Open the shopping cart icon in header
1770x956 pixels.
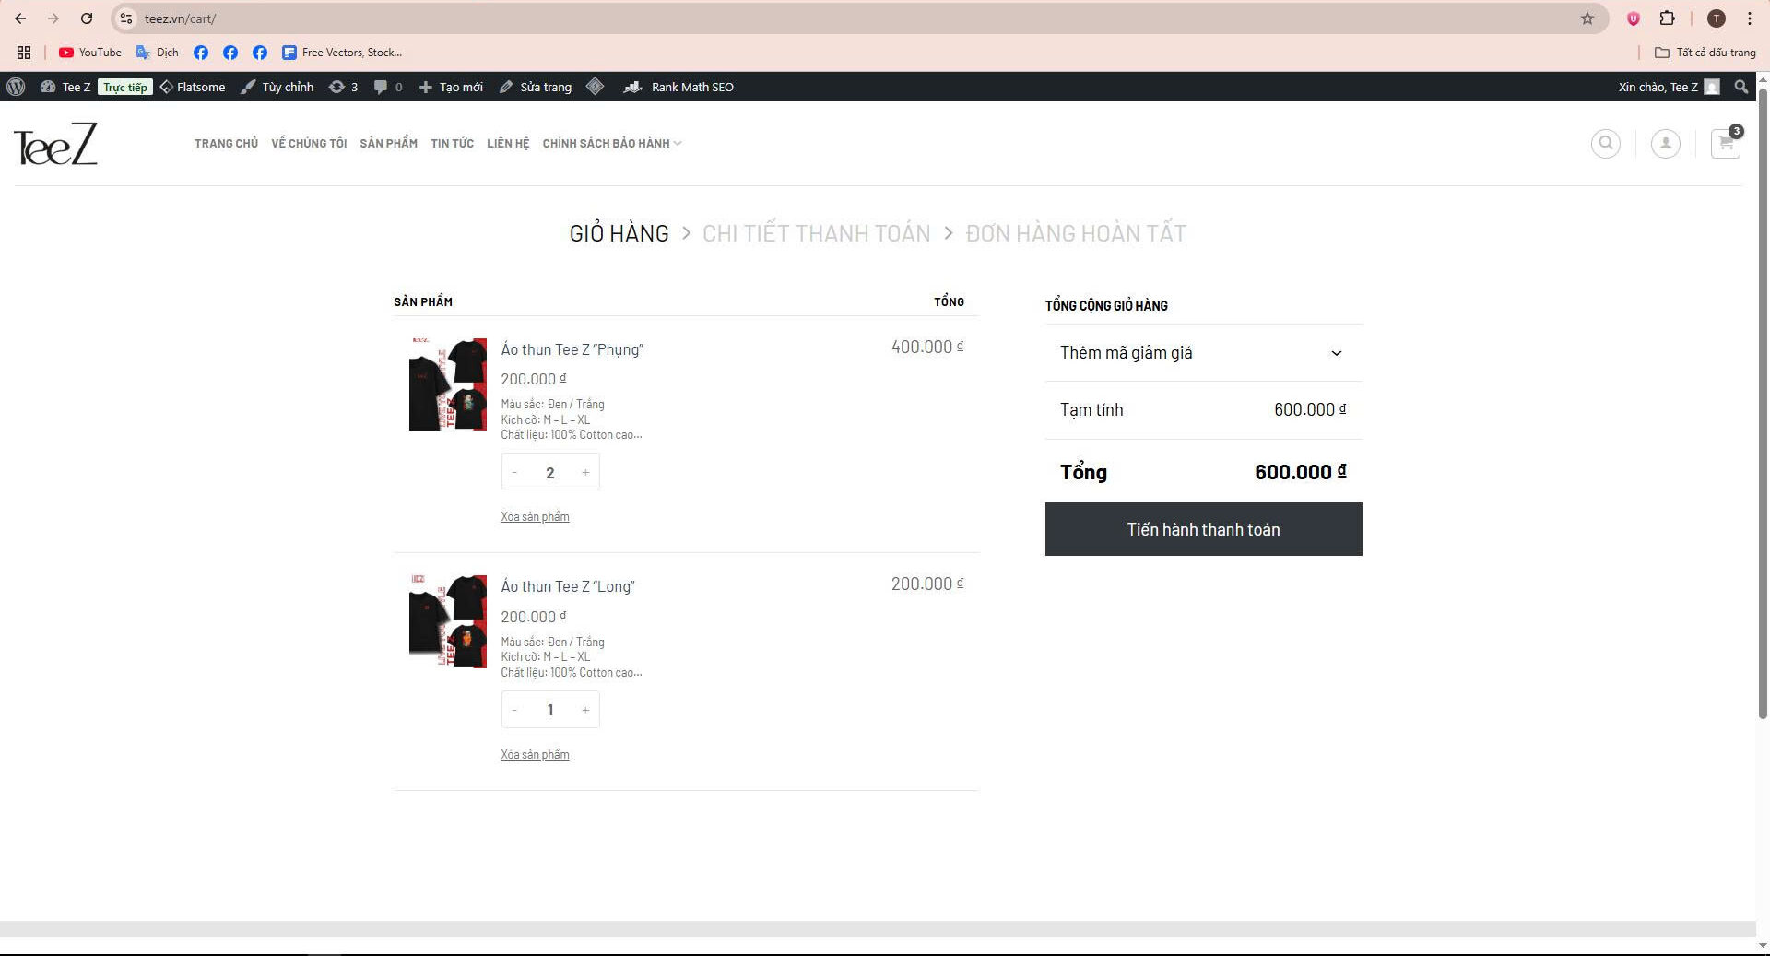[x=1725, y=144]
